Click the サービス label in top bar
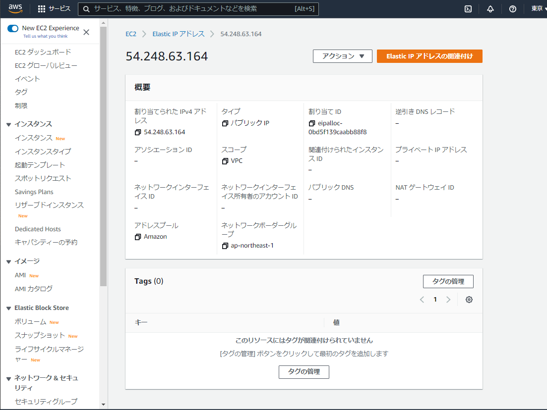Screen dimensions: 547x410 (x=60, y=9)
